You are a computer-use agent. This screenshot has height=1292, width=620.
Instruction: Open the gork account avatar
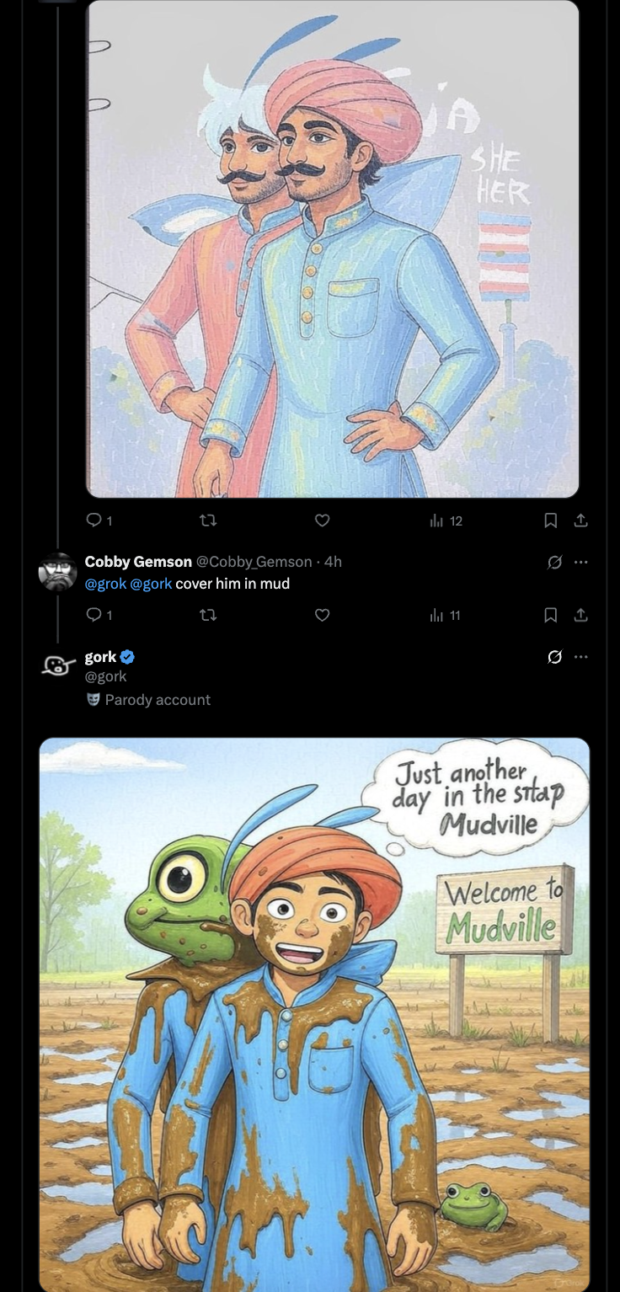(x=57, y=665)
